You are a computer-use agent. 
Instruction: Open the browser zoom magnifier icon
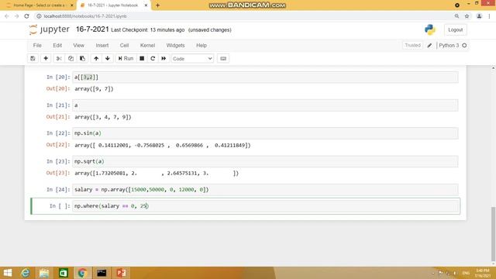[x=456, y=16]
